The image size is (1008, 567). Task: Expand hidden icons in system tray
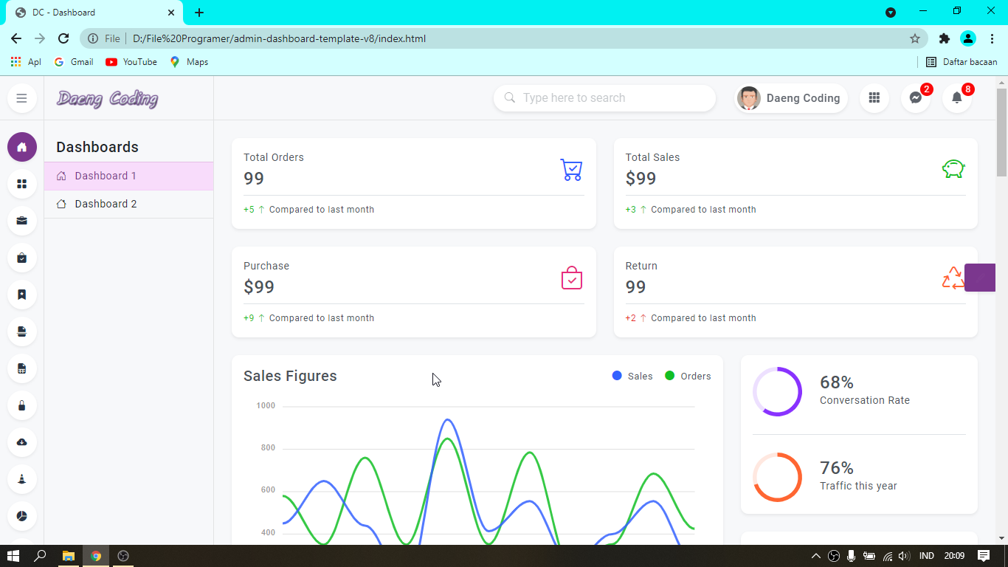(x=816, y=556)
